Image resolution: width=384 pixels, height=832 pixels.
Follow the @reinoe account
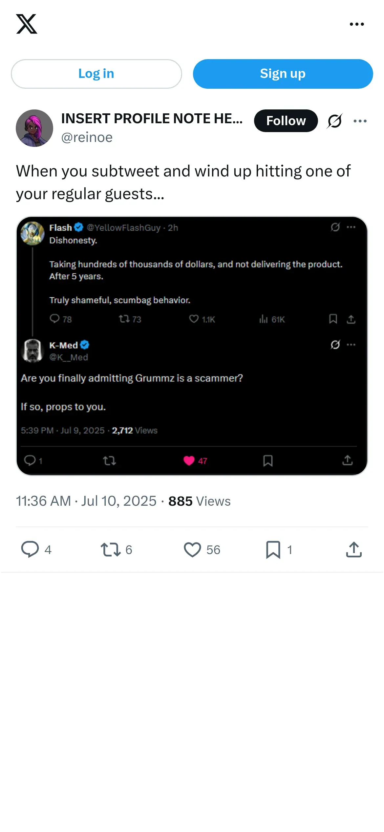pyautogui.click(x=286, y=121)
